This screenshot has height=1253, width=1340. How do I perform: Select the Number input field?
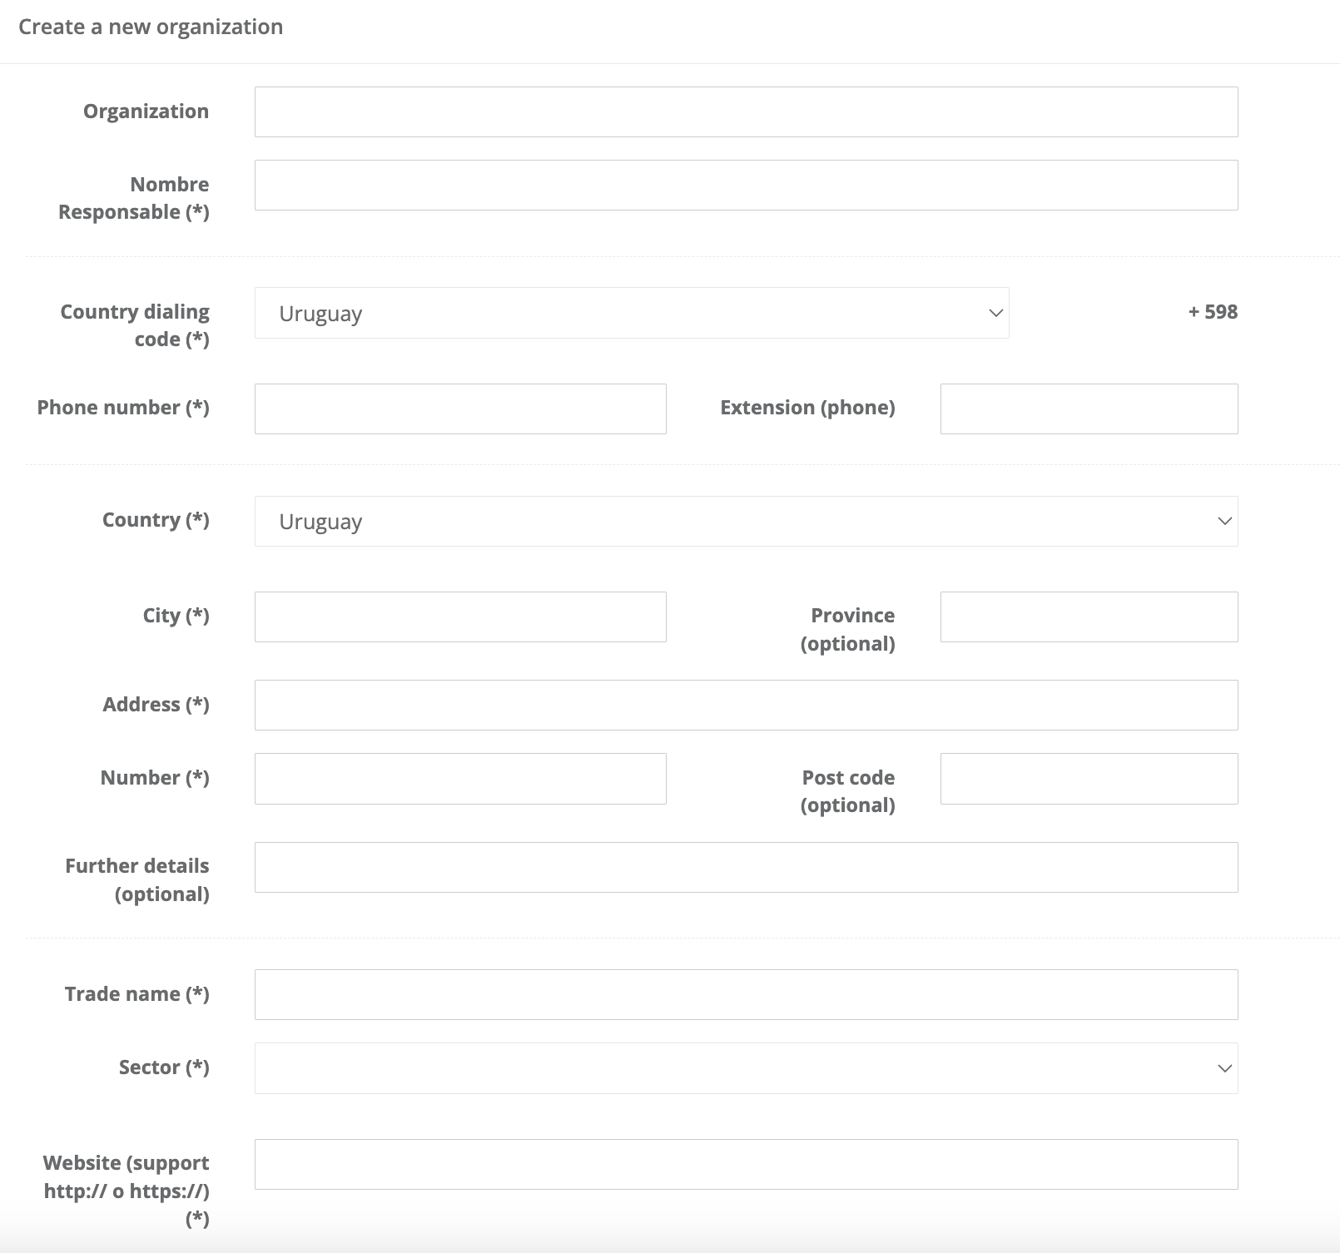[460, 779]
